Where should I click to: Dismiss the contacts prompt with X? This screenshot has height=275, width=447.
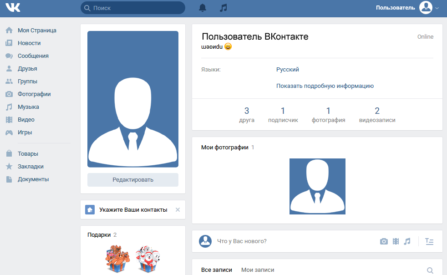178,210
